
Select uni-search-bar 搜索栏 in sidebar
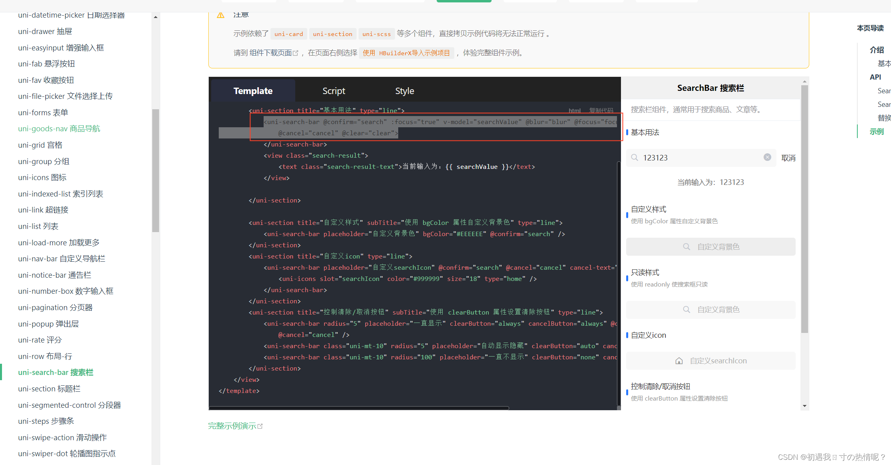56,372
